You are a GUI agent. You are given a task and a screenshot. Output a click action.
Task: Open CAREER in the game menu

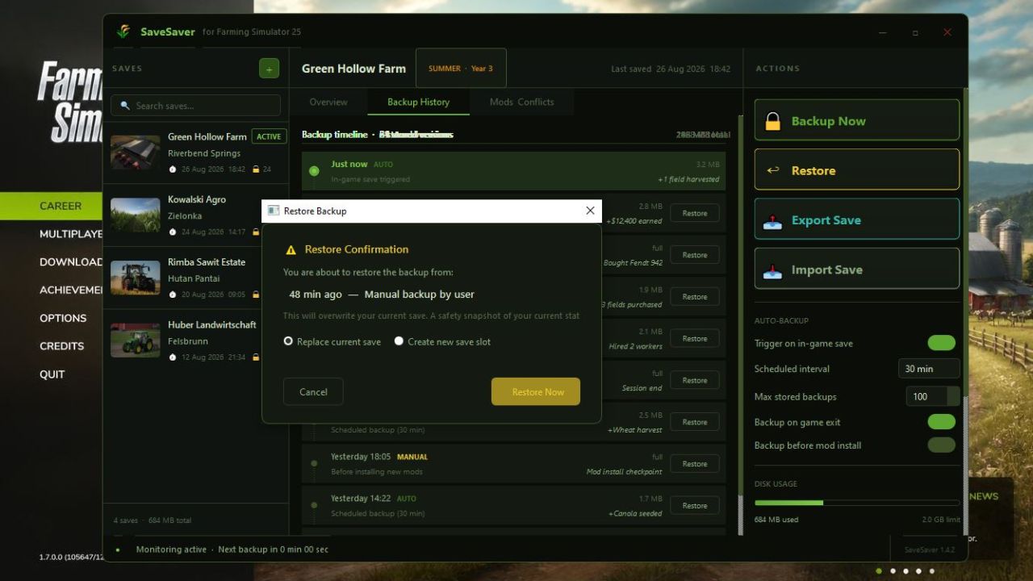[61, 206]
